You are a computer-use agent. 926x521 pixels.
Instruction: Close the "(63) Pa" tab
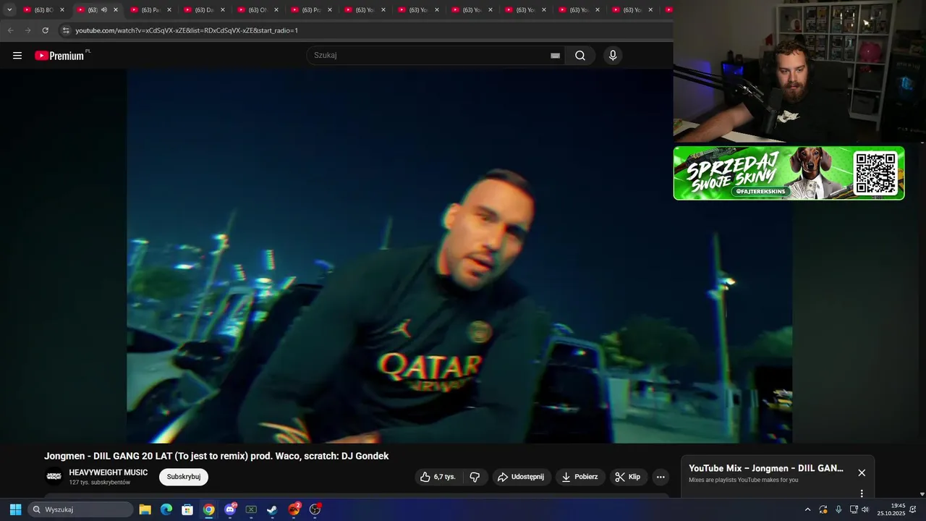169,10
